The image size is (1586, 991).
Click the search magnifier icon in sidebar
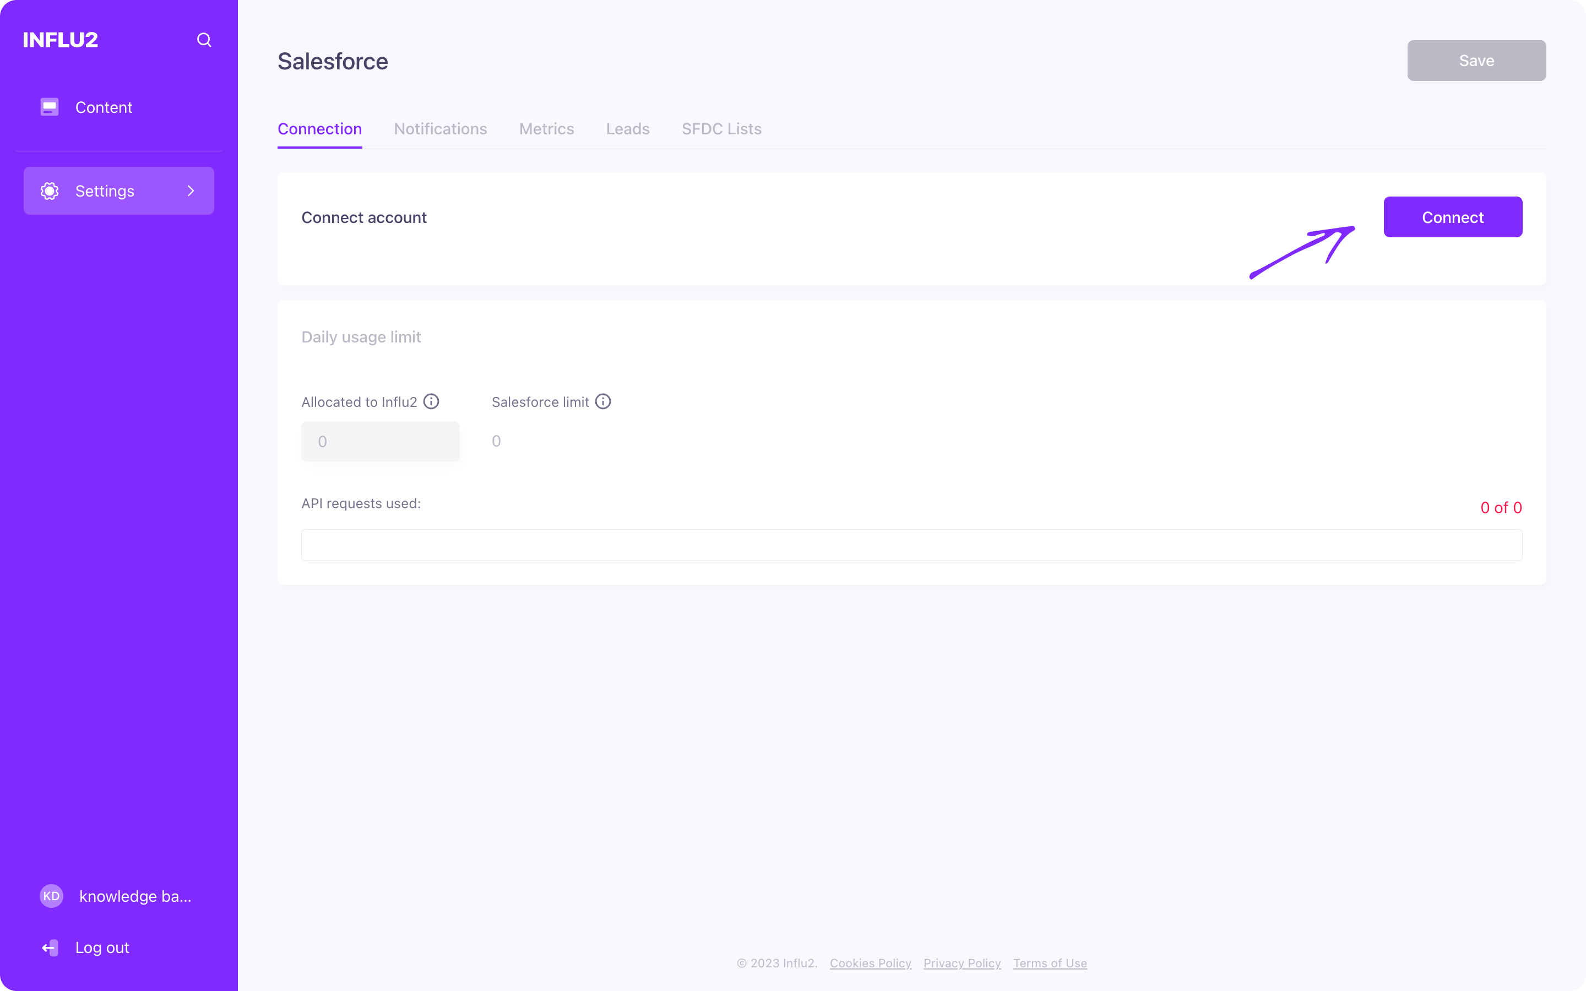click(x=204, y=40)
